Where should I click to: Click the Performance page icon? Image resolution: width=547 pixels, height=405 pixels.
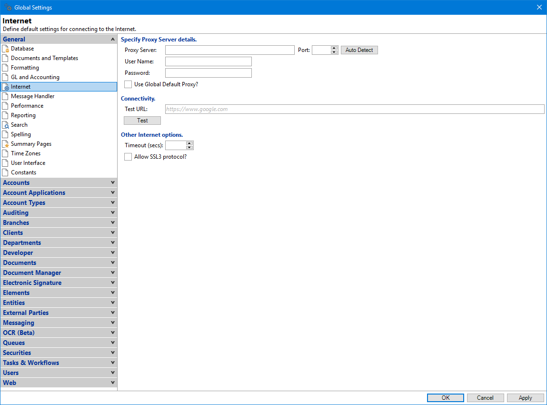tap(5, 105)
